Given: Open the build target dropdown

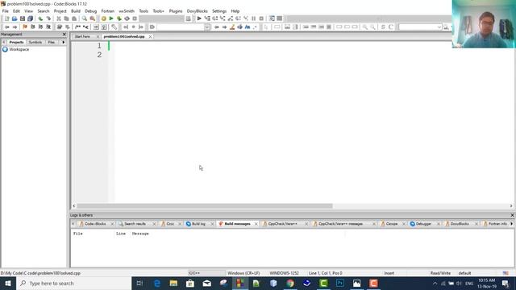Looking at the screenshot, I should click(x=161, y=19).
